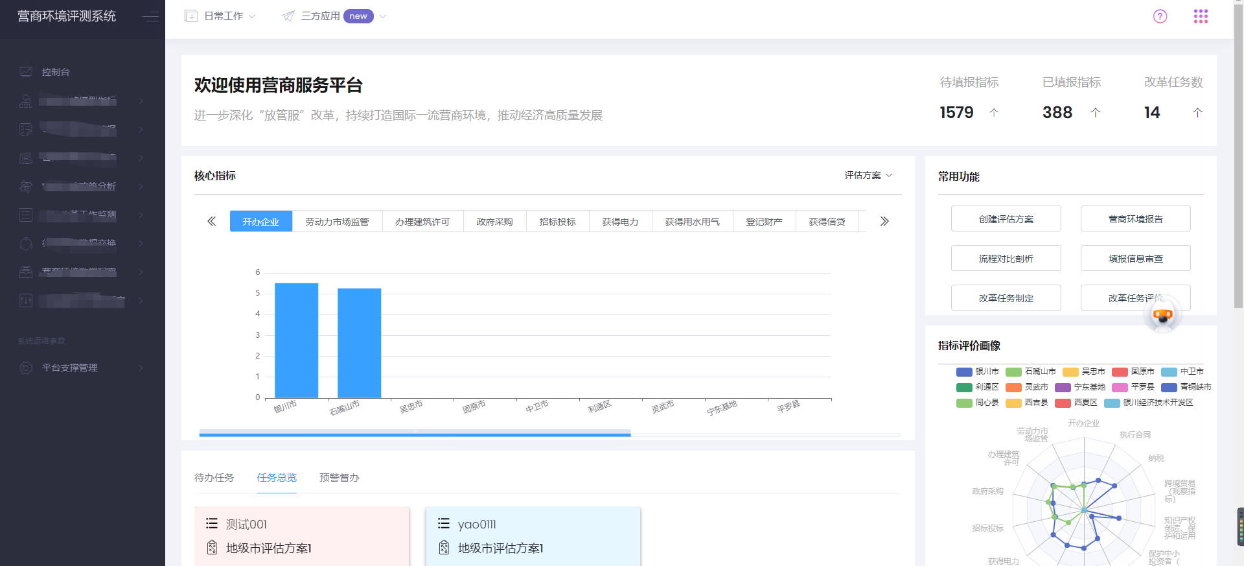Go to previous indicator tabs with left double-chevron

[x=211, y=221]
